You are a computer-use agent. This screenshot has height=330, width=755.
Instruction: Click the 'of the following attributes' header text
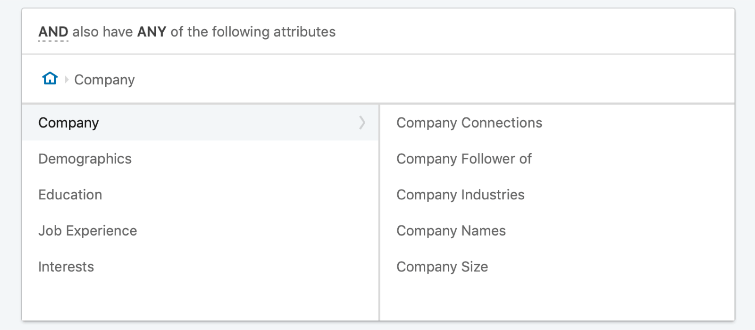pyautogui.click(x=253, y=32)
